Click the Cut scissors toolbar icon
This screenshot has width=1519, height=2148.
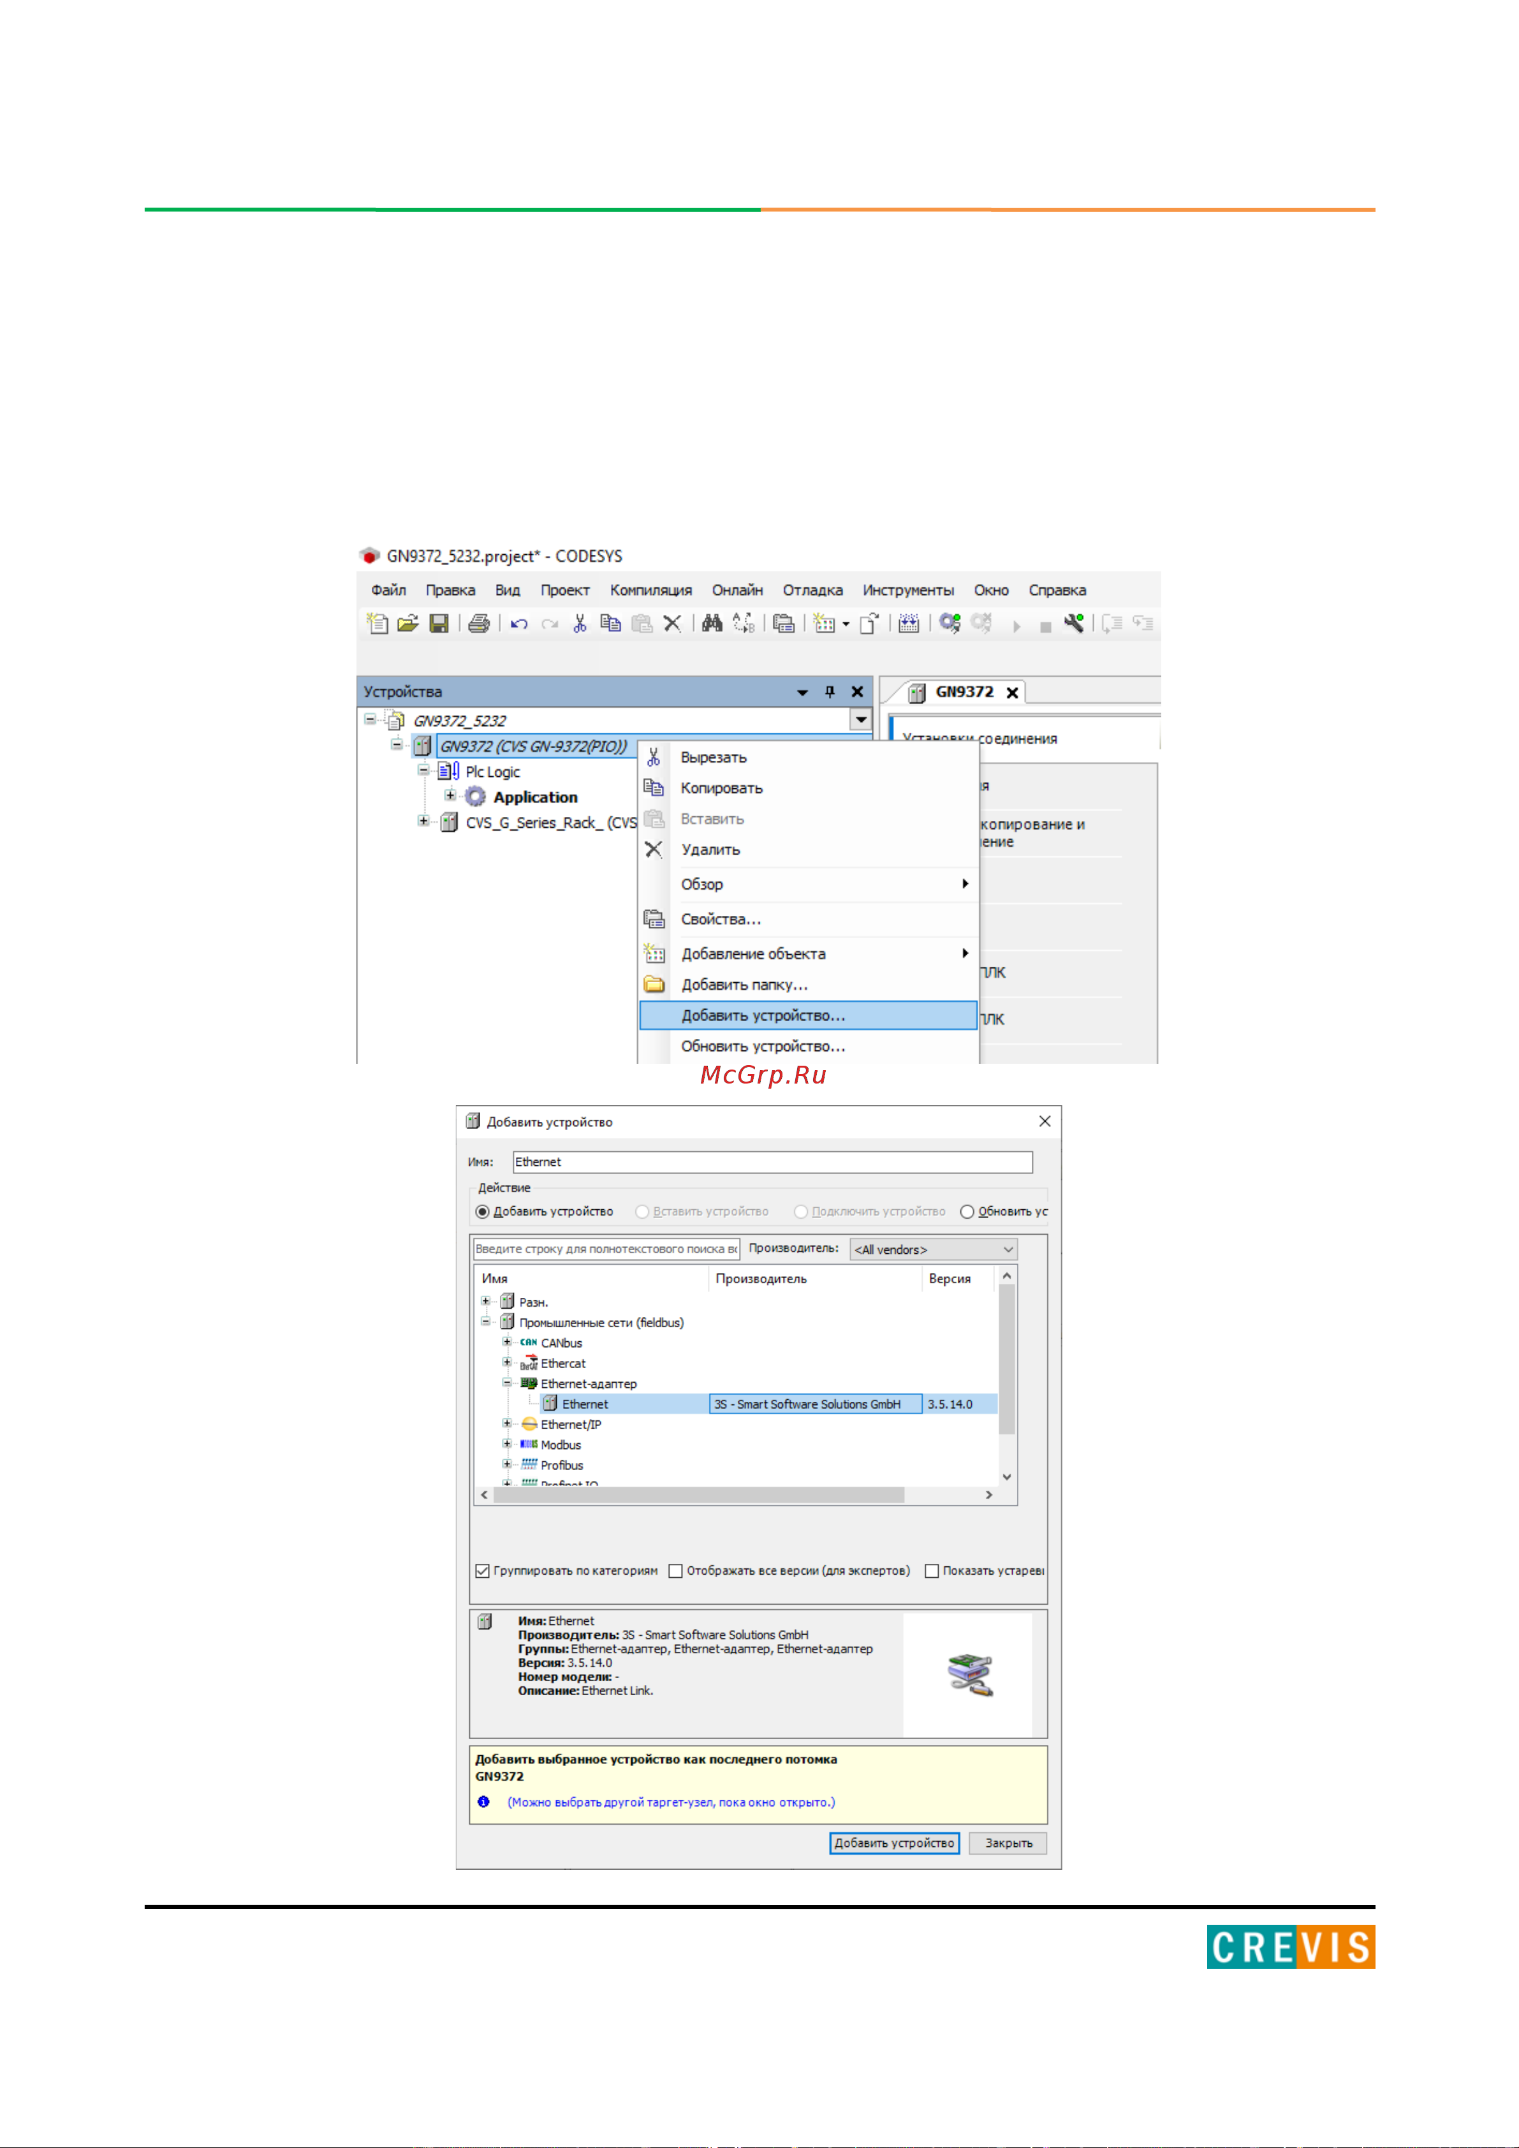pos(580,623)
